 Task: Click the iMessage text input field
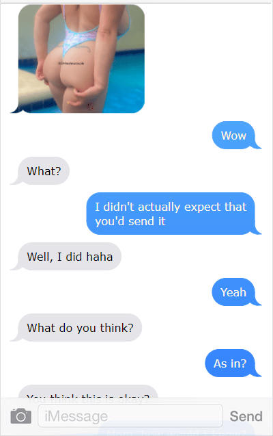pos(130,416)
